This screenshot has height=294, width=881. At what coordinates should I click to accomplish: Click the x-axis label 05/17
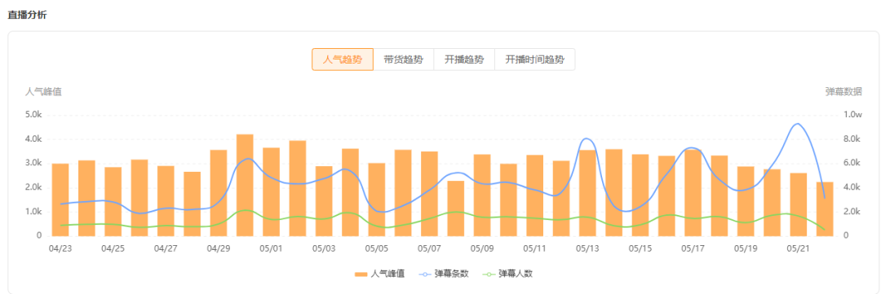pyautogui.click(x=693, y=248)
